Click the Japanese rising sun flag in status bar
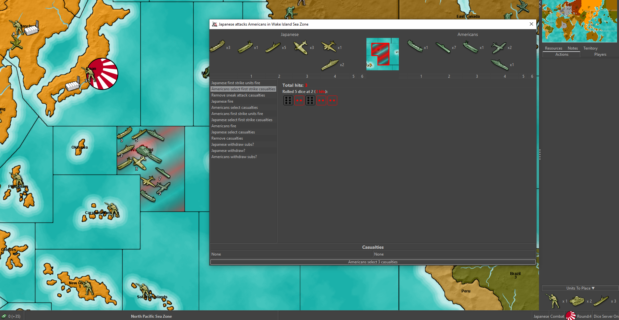This screenshot has width=619, height=320. pyautogui.click(x=571, y=316)
